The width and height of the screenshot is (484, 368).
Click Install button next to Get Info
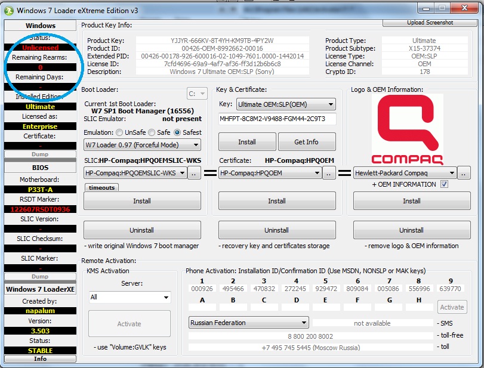[247, 142]
